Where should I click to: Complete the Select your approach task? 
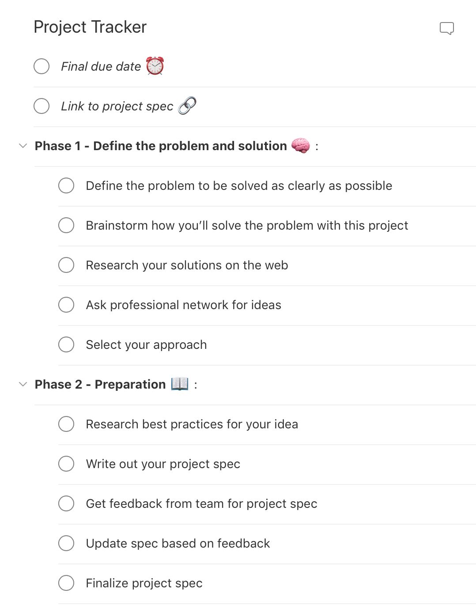pos(66,344)
